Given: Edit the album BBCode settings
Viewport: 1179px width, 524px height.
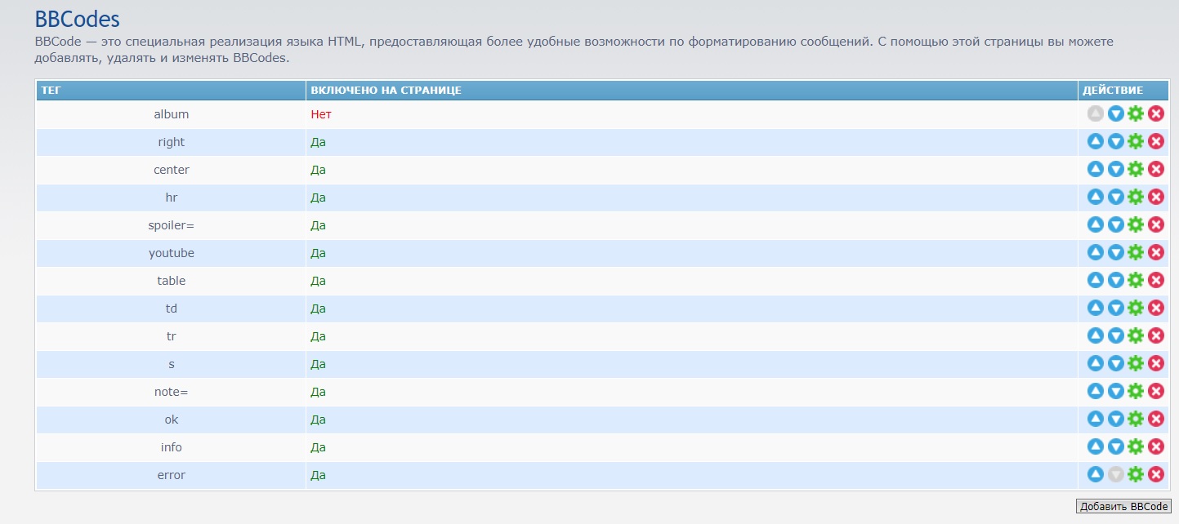Looking at the screenshot, I should (1136, 114).
